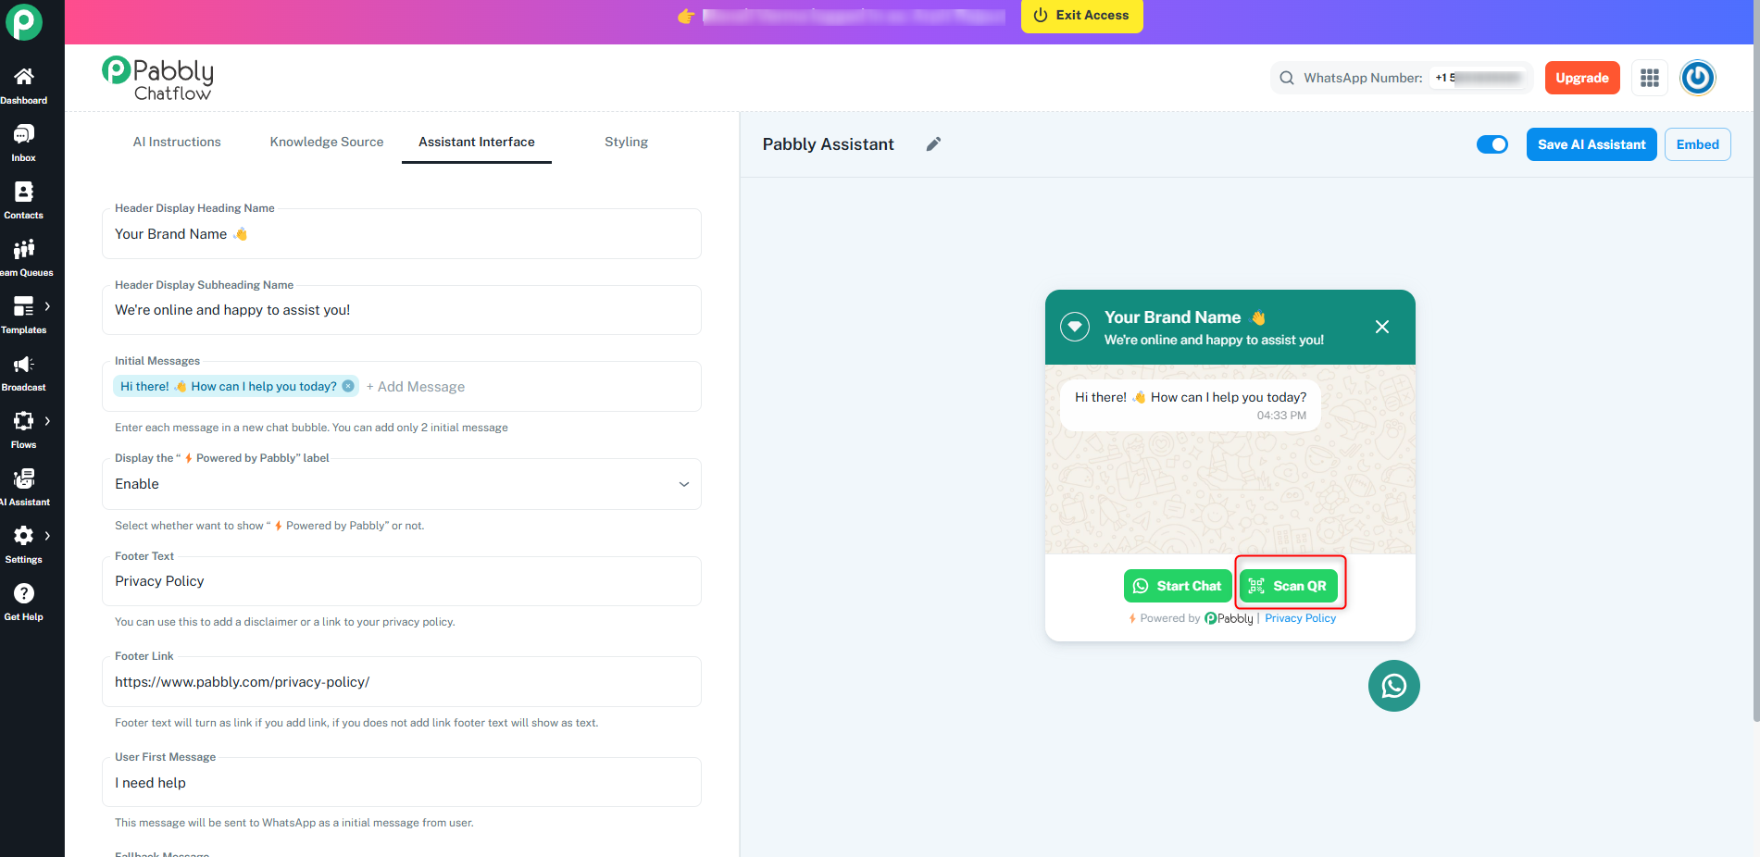The height and width of the screenshot is (857, 1760).
Task: Focus the Header Display Heading Name field
Action: [x=401, y=234]
